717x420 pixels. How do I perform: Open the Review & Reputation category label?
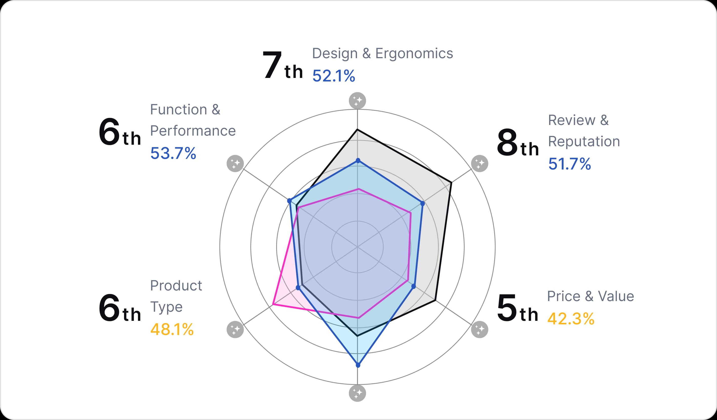point(584,131)
